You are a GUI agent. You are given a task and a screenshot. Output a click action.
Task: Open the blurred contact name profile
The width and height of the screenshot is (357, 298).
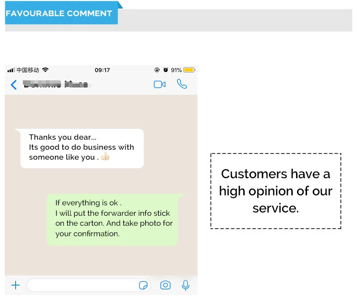(x=57, y=84)
